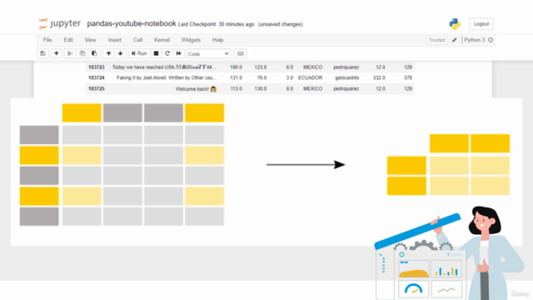
Task: Click the 113.0 value cell
Action: click(x=237, y=89)
